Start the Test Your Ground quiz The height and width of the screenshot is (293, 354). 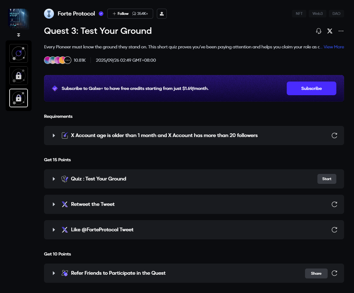(x=327, y=179)
